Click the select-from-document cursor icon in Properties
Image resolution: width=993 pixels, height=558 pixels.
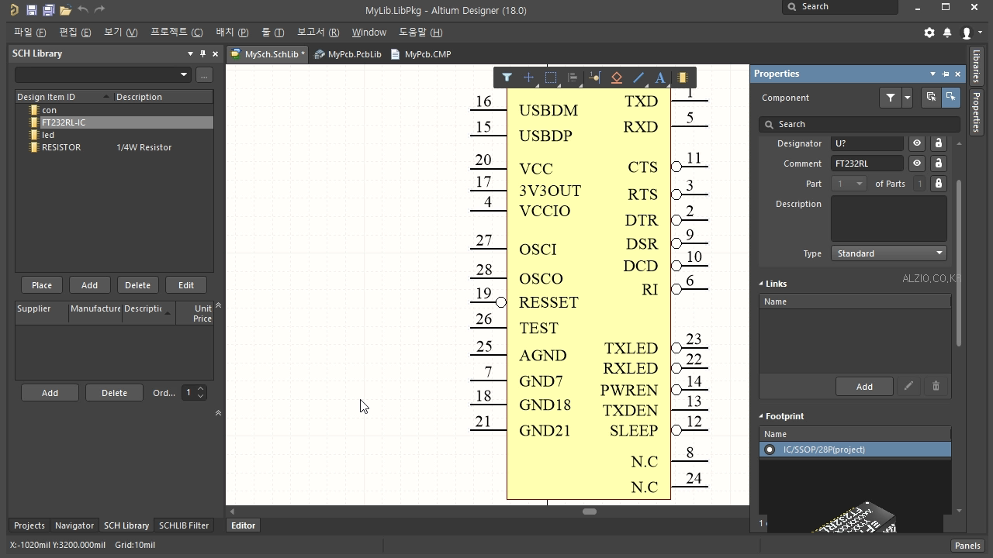pyautogui.click(x=931, y=98)
